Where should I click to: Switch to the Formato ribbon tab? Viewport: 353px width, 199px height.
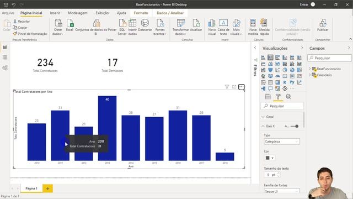[141, 13]
